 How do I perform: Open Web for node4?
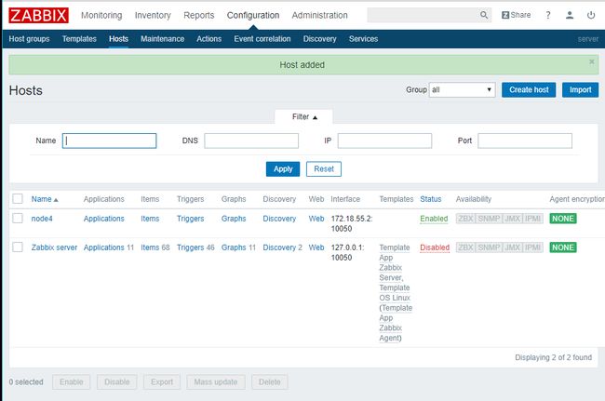(316, 219)
